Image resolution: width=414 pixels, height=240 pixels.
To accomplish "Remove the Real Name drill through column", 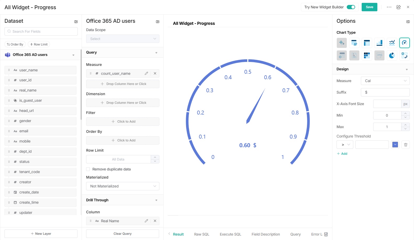I will (x=155, y=221).
